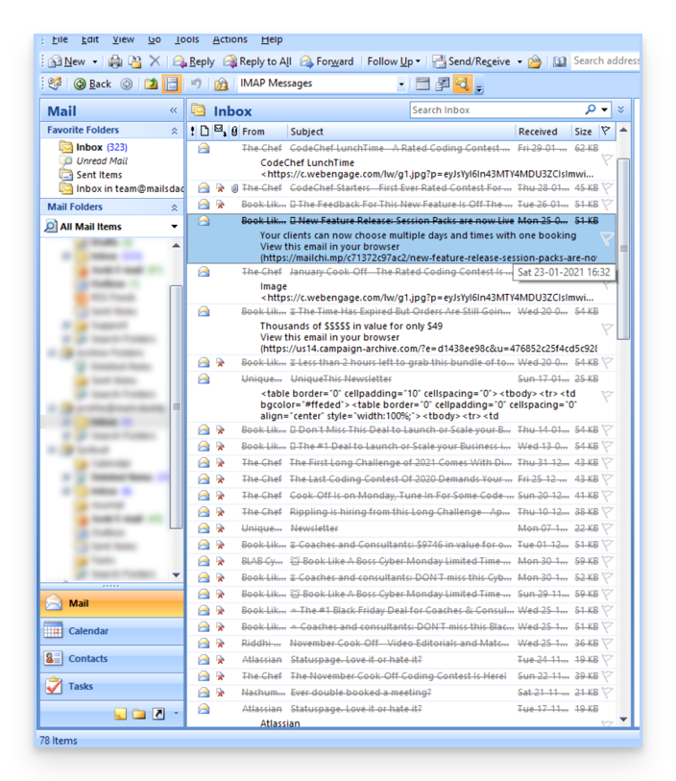Open the View menu

coord(123,39)
